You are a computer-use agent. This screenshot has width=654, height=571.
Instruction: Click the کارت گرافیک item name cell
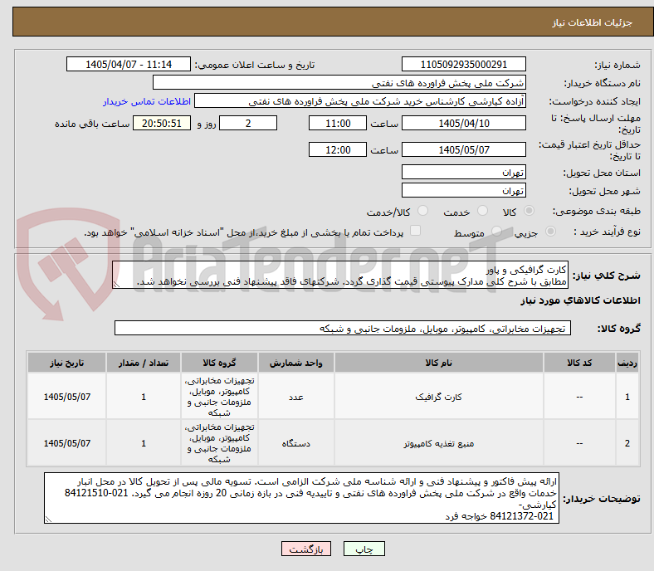(438, 396)
